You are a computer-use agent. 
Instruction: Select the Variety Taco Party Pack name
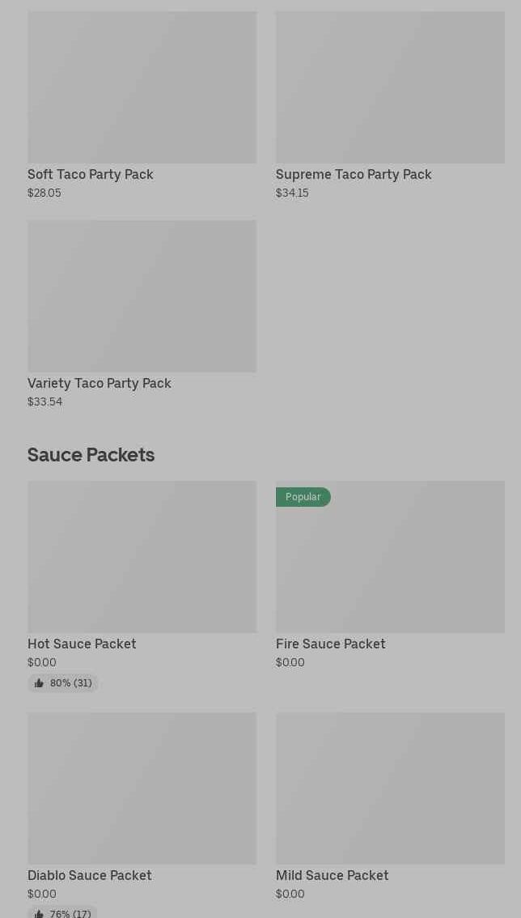pos(100,384)
